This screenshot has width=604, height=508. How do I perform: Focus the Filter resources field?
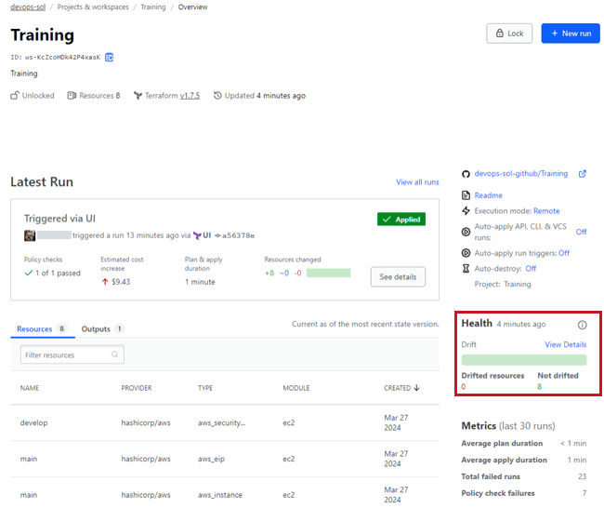coord(72,354)
